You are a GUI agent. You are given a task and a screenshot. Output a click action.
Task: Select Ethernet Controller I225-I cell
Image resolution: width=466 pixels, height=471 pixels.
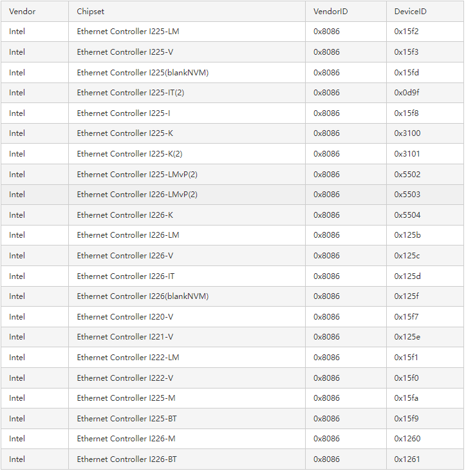click(x=187, y=113)
